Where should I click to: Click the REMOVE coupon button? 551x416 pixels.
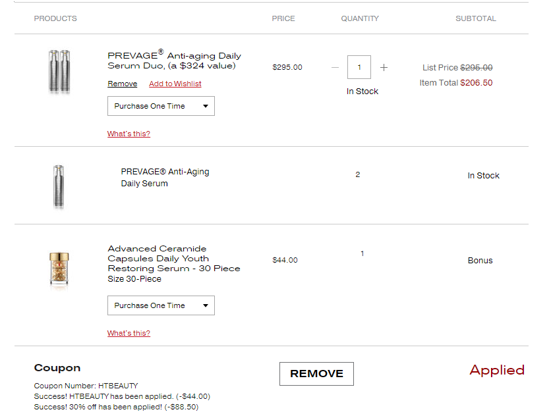click(x=316, y=373)
